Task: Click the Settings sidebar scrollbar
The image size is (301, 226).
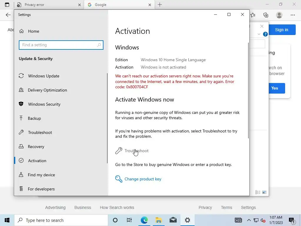Action: (107, 118)
